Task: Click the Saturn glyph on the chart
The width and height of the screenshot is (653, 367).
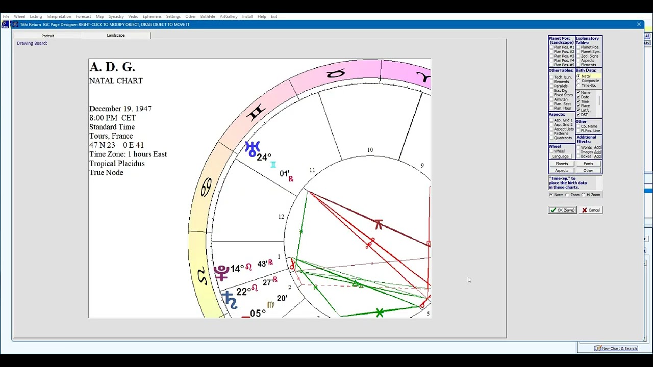Action: (x=230, y=300)
